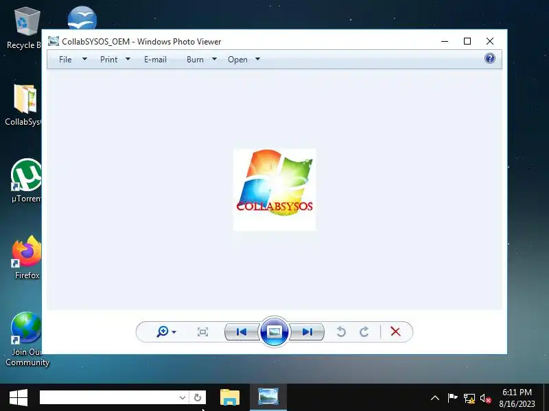
Task: Select the Join Our Community shortcut
Action: tap(27, 339)
